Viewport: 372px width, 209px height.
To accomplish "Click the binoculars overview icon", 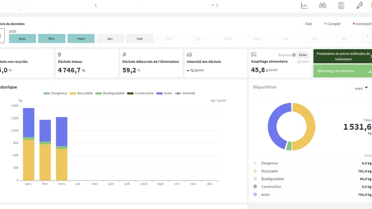I will 322,5.
